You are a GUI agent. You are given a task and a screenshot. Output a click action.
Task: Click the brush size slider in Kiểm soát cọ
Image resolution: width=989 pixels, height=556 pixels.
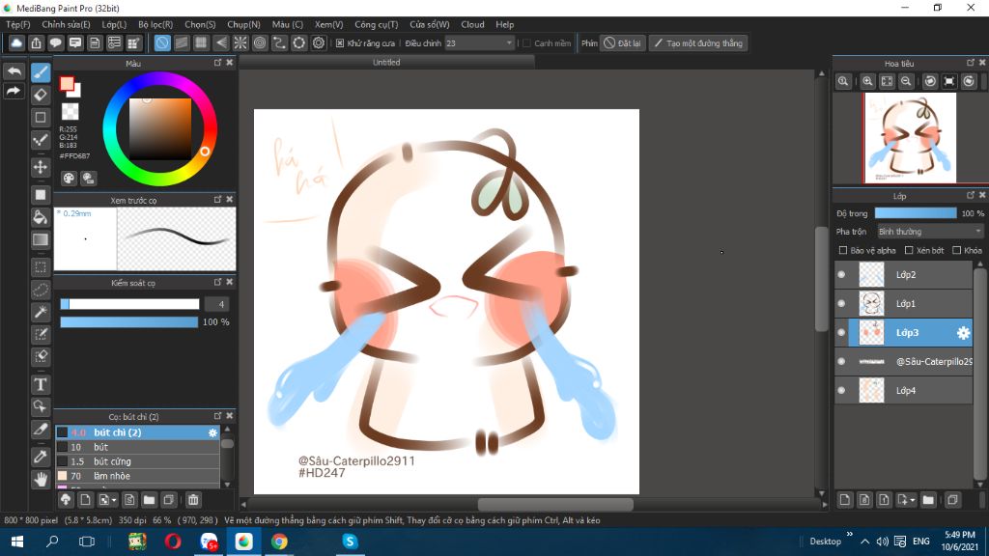tap(129, 304)
